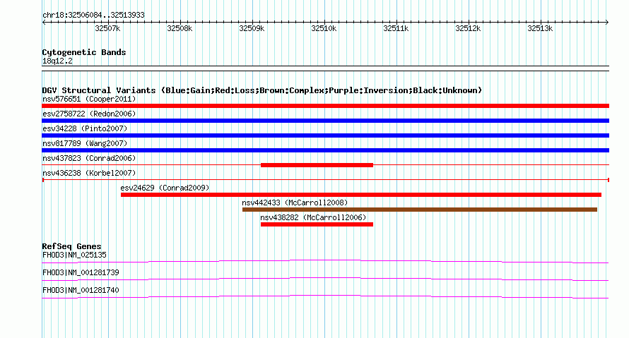Open variant nsv576651 (Cooper2011) label
This screenshot has height=338, width=629.
(x=89, y=99)
